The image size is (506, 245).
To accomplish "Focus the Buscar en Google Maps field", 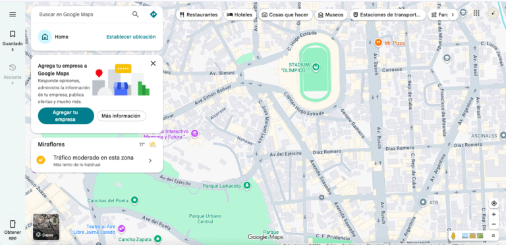I will tap(83, 14).
